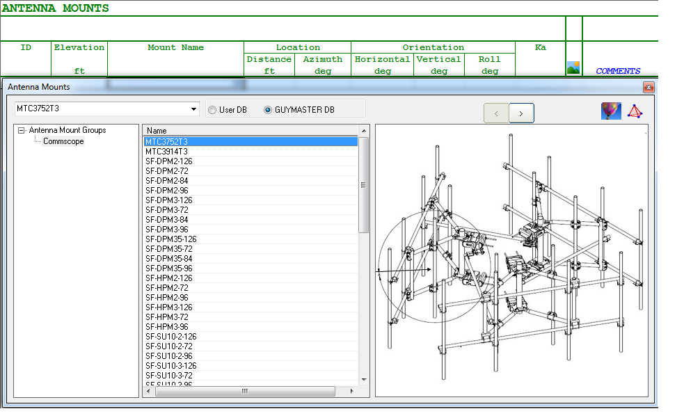Click the horizontal scroll left arrow
This screenshot has height=416, width=700.
click(x=149, y=392)
